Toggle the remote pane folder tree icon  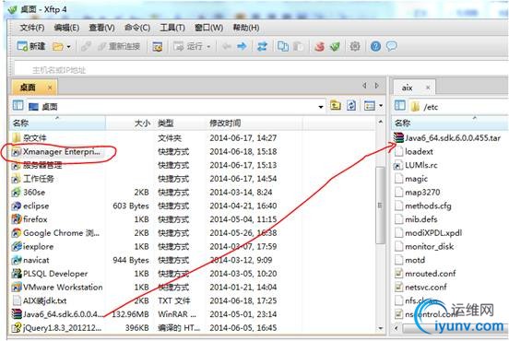pos(400,106)
